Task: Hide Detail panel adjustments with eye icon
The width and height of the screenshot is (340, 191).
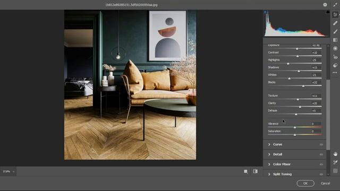Action: coord(321,154)
